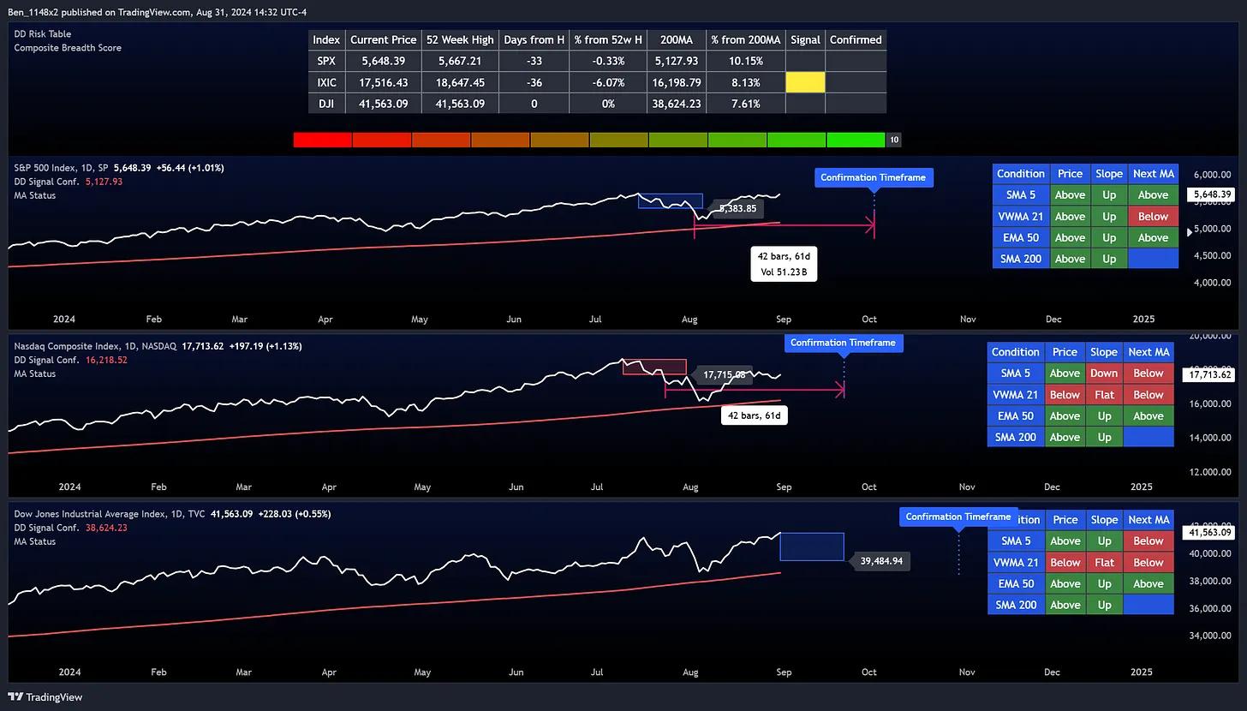1247x711 pixels.
Task: Click the 17,715.08 price label on Nasdaq chart
Action: (724, 374)
